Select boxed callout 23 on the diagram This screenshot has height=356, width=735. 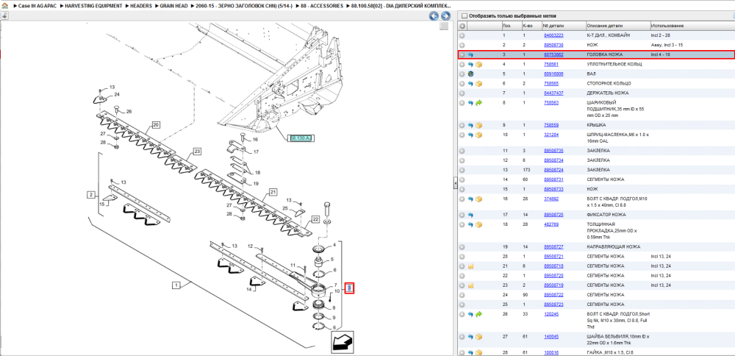click(x=197, y=152)
